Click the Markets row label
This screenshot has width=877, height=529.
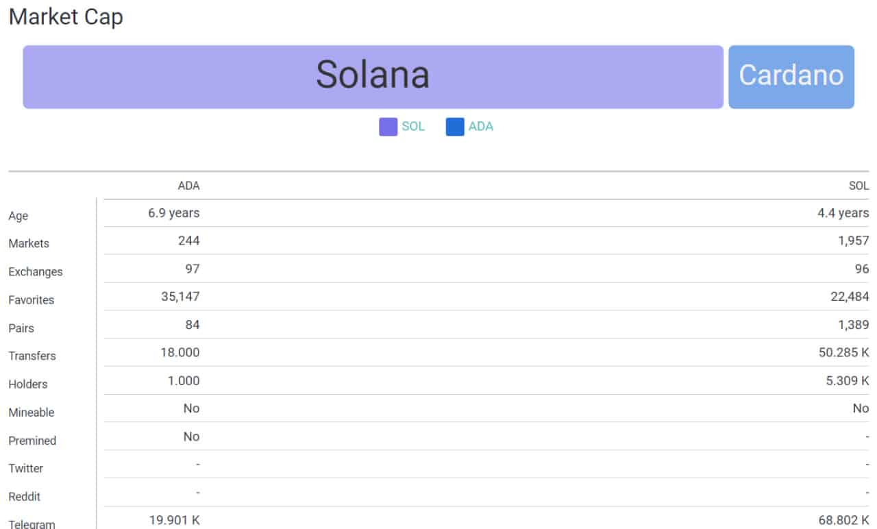[x=29, y=243]
